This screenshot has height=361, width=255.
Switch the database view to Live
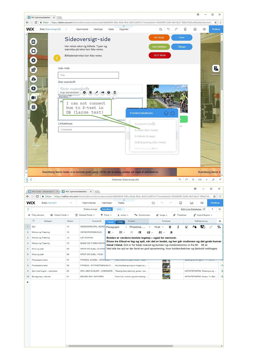click(x=119, y=209)
